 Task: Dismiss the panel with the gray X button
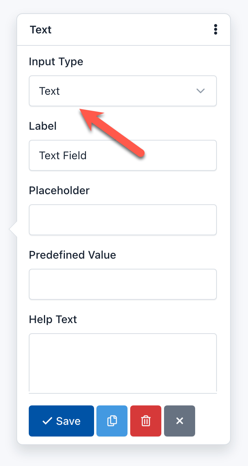pyautogui.click(x=179, y=421)
